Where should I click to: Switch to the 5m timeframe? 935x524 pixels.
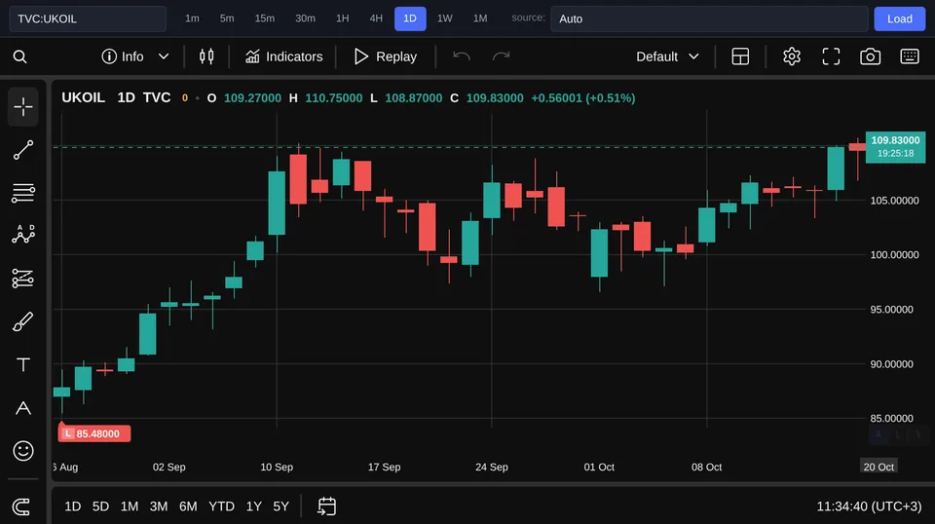click(227, 19)
